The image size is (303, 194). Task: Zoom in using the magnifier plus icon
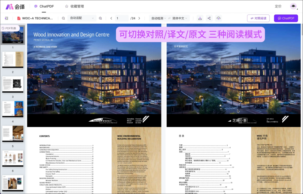(x=100, y=18)
